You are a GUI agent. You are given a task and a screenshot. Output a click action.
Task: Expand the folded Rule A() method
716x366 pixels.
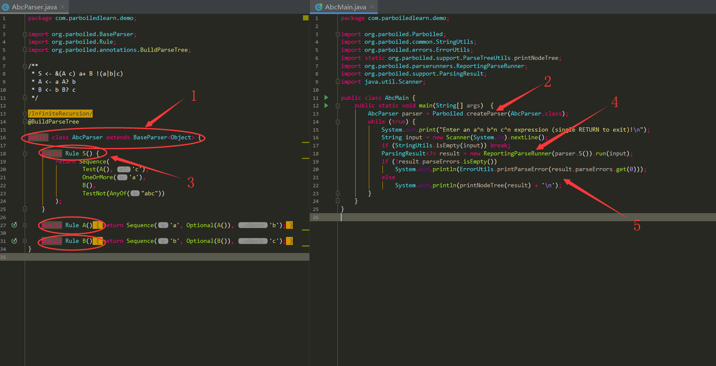pos(25,225)
